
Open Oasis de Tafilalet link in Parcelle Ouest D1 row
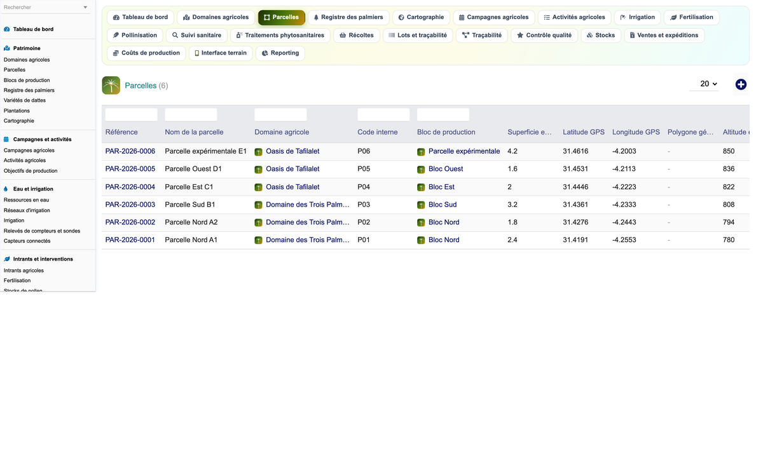coord(292,169)
